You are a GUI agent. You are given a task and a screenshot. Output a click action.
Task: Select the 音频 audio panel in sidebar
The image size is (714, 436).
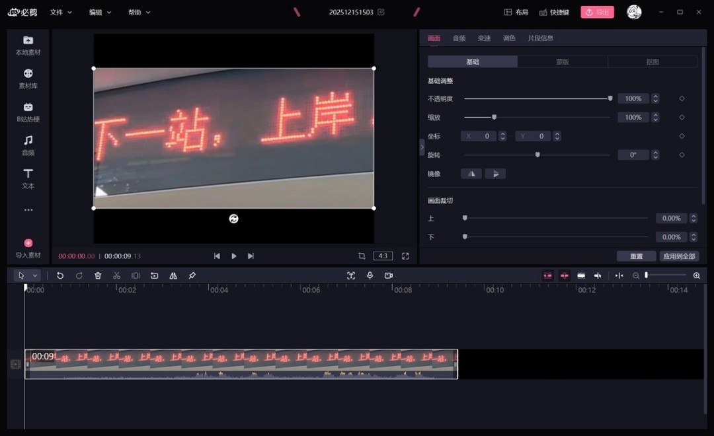point(28,145)
